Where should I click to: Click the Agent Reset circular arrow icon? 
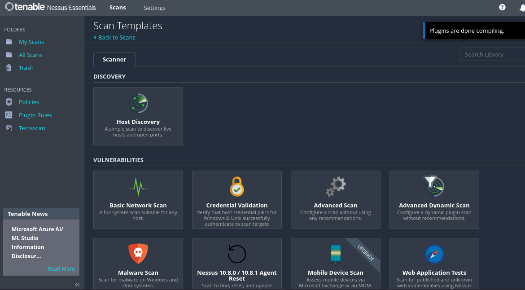click(x=237, y=254)
